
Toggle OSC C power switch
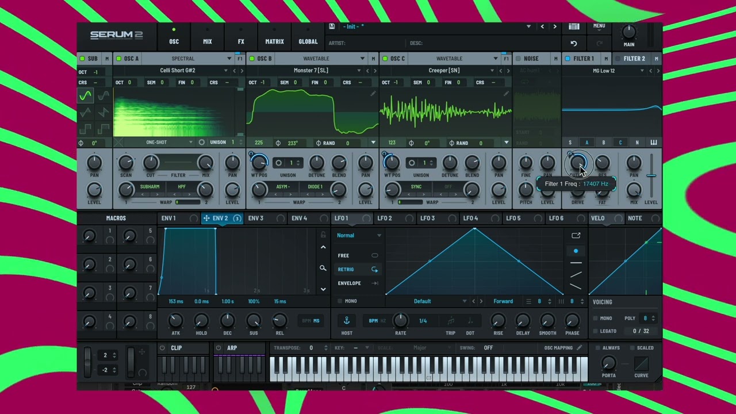click(385, 59)
